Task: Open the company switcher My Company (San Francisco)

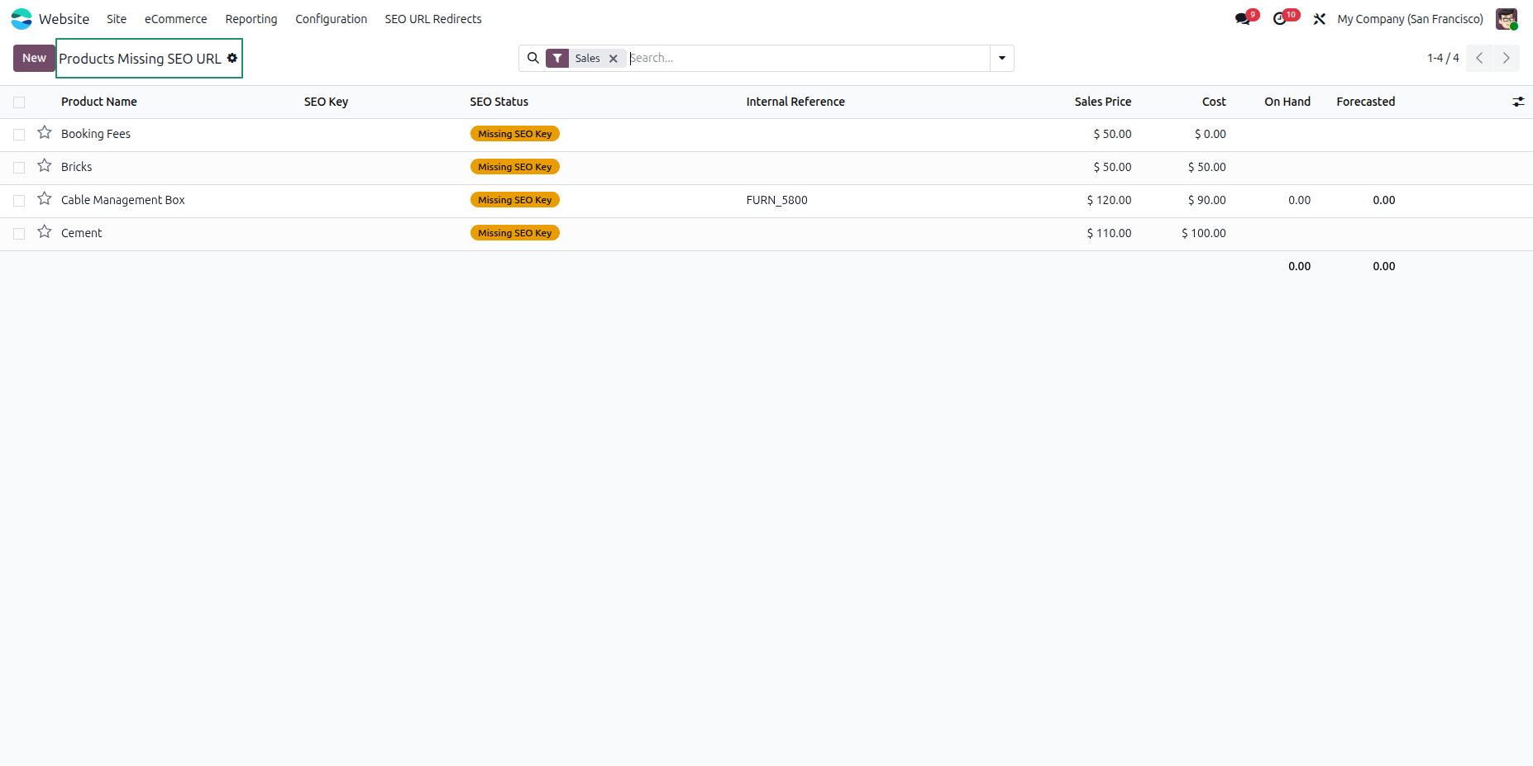Action: (1410, 19)
